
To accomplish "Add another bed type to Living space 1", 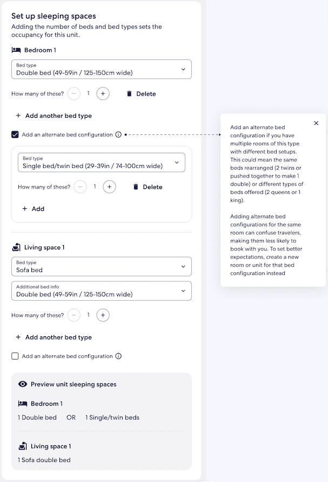I will (53, 337).
